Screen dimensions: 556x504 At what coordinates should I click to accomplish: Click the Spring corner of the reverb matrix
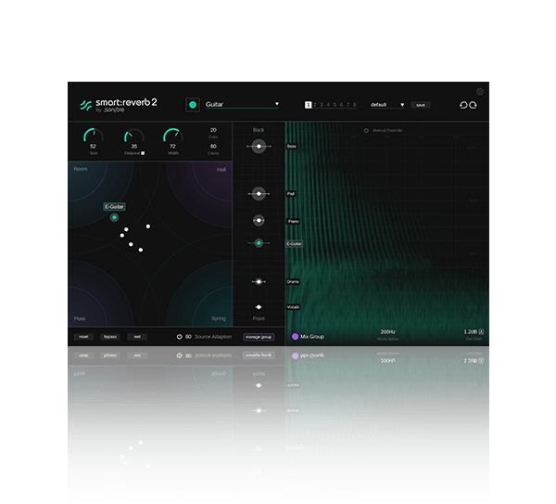(219, 318)
